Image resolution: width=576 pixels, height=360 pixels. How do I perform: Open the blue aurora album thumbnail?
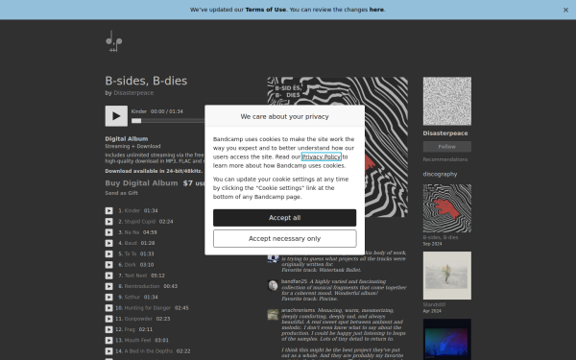click(447, 340)
